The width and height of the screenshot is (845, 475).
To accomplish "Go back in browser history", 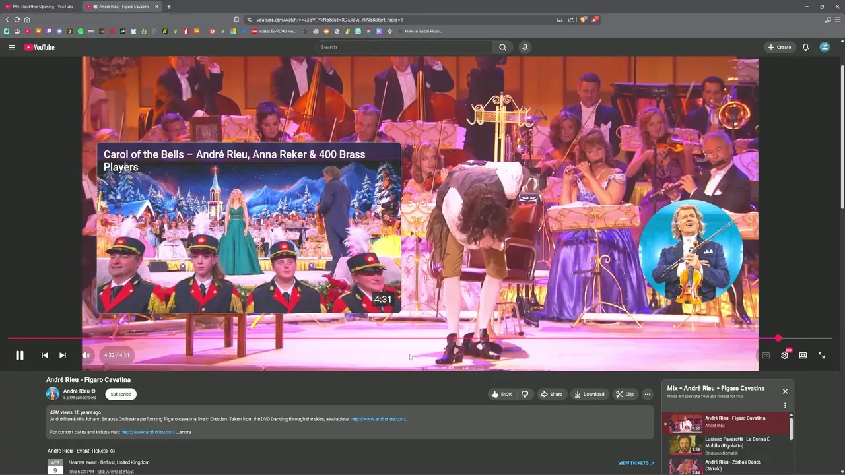I will point(7,20).
